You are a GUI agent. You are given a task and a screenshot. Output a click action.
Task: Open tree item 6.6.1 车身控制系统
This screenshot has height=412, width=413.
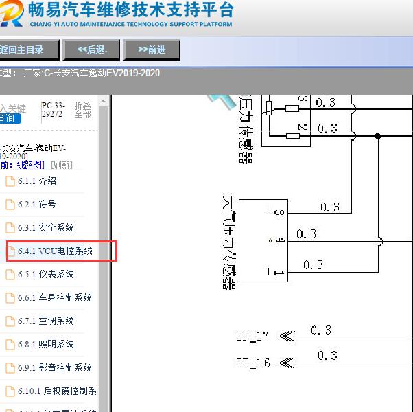(x=55, y=297)
